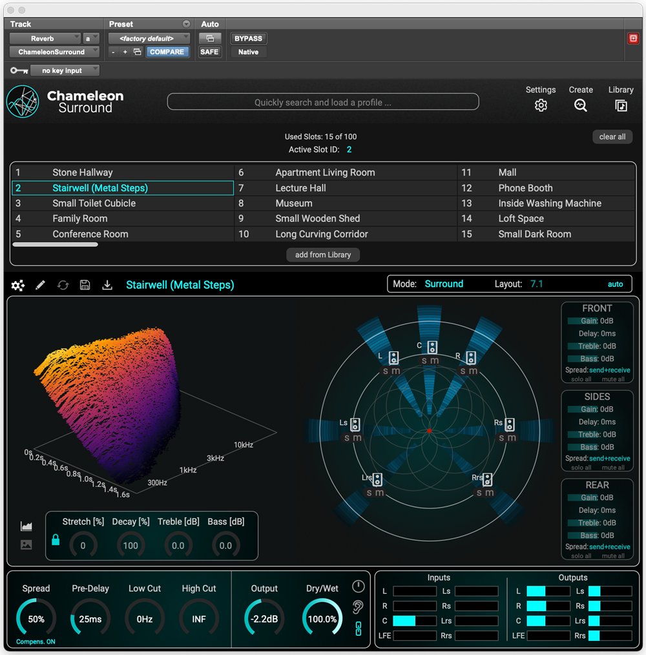The height and width of the screenshot is (655, 646).
Task: Click the refresh profile icon
Action: pyautogui.click(x=63, y=286)
